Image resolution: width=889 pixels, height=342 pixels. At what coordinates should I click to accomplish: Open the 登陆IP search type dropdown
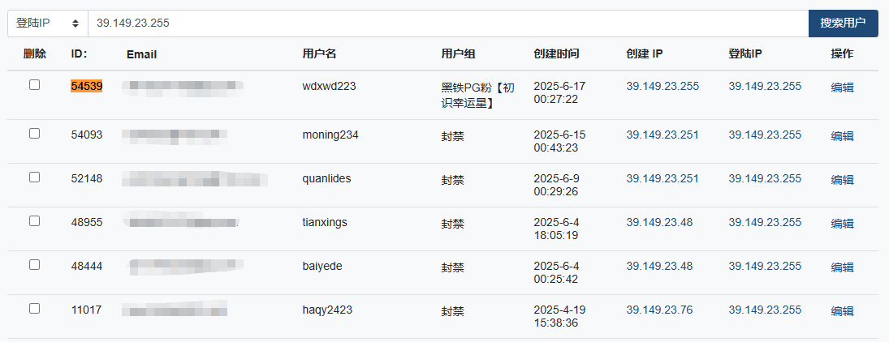pyautogui.click(x=47, y=24)
